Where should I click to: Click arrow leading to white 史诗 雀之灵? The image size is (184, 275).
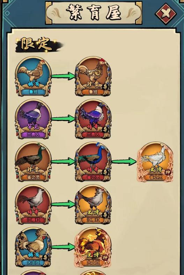tap(124, 161)
